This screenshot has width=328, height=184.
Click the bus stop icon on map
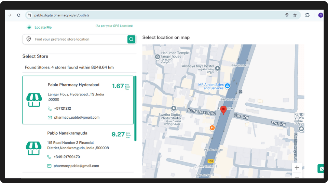coord(241,92)
